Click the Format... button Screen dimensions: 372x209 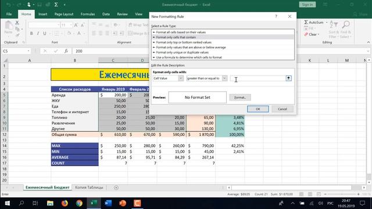click(x=240, y=98)
